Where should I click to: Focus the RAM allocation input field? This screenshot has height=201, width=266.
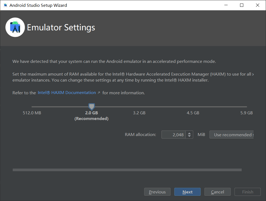pos(174,135)
